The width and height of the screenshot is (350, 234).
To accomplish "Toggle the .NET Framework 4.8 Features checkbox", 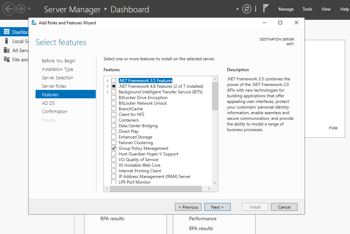I will point(114,86).
